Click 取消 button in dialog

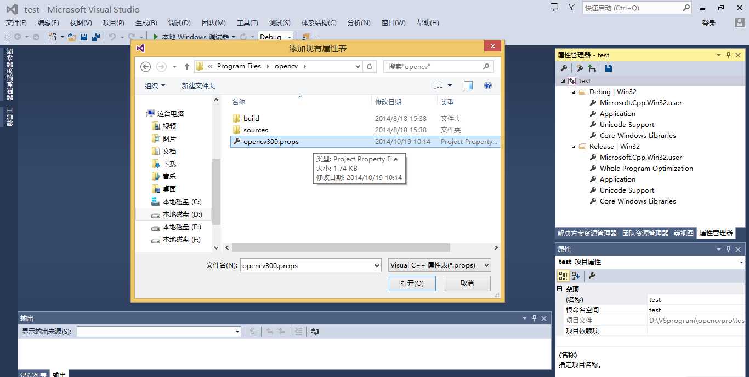(467, 283)
